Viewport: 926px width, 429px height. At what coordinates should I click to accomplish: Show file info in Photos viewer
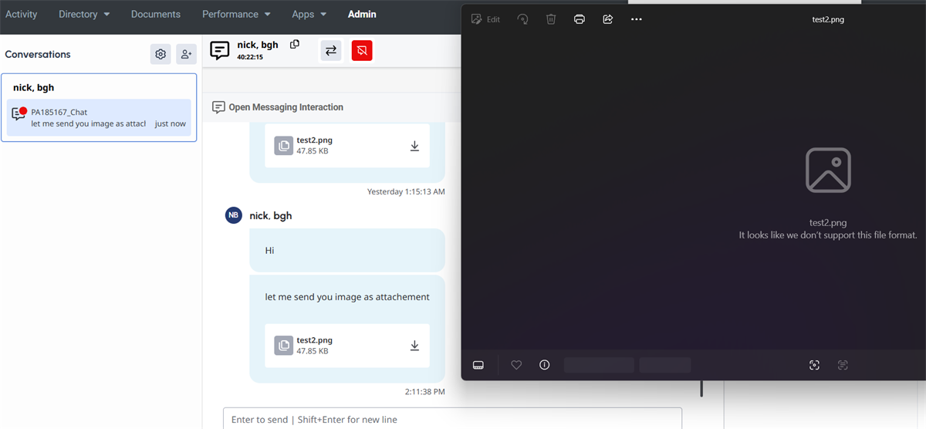click(545, 365)
